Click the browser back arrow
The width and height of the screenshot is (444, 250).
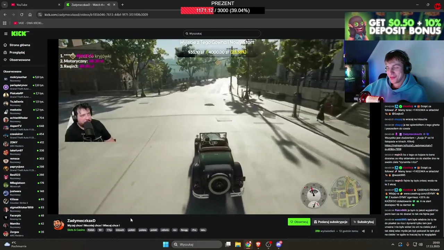click(x=5, y=15)
